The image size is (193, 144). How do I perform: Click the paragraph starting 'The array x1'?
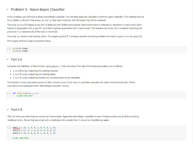(x=75, y=28)
